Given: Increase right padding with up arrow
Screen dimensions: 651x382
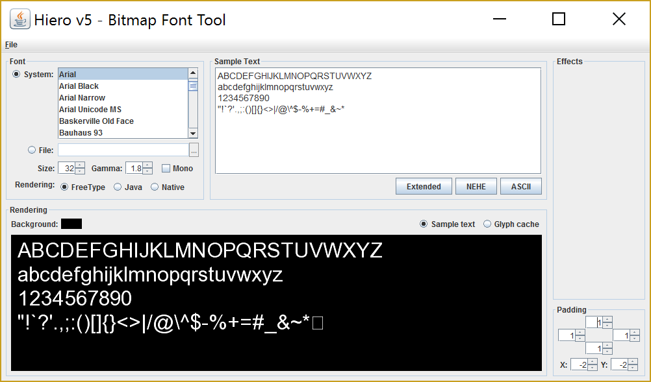Looking at the screenshot, I should [x=635, y=333].
